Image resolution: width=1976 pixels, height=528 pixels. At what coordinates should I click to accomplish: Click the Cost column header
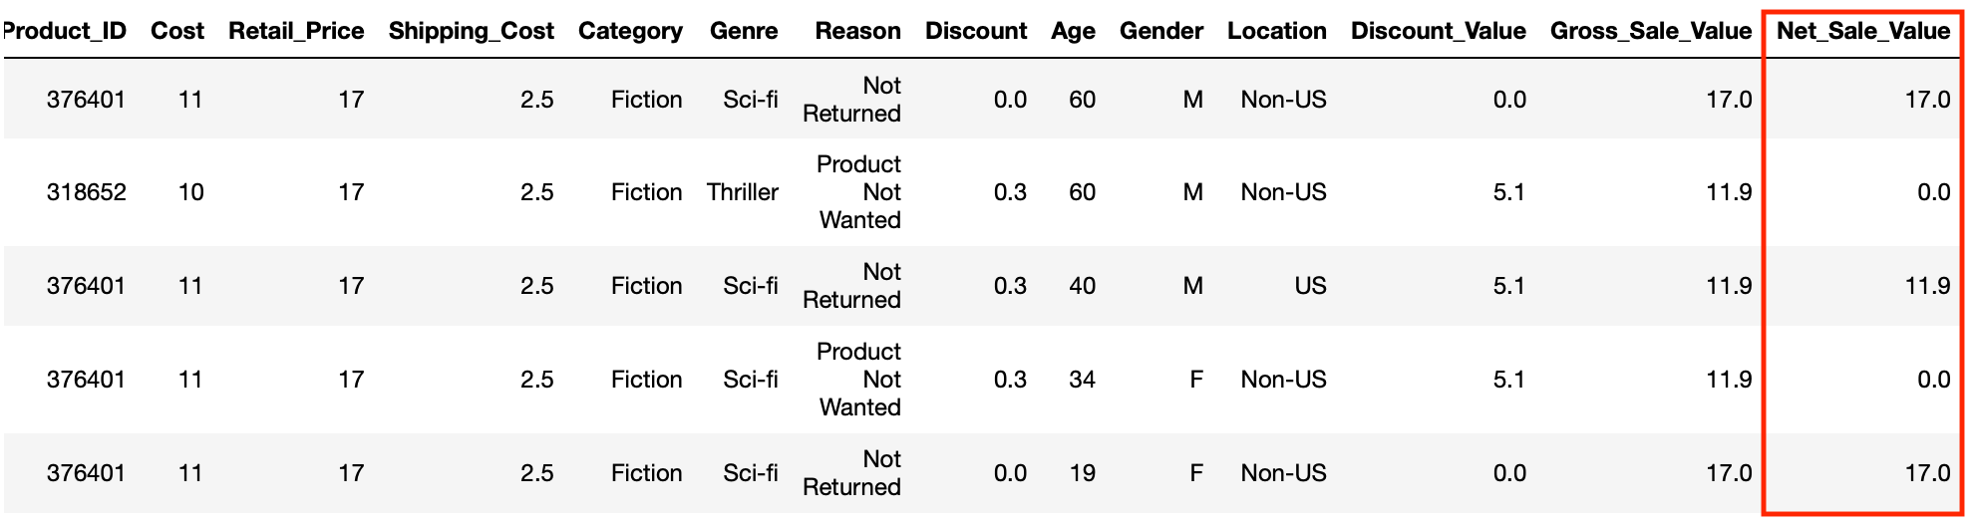[x=177, y=31]
